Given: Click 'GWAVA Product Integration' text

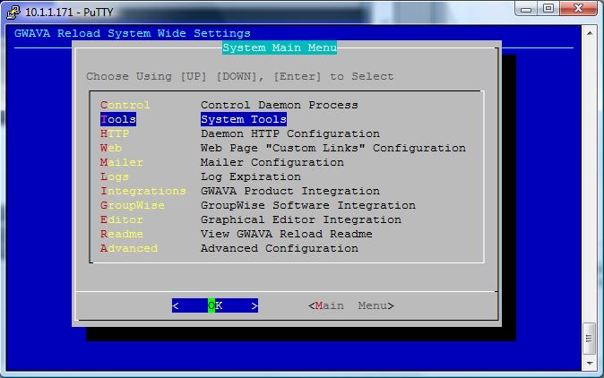Looking at the screenshot, I should (x=290, y=191).
